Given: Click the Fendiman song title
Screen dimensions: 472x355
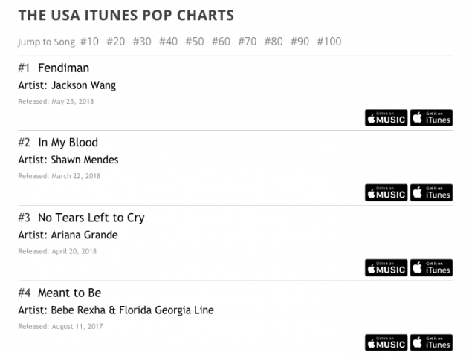Looking at the screenshot, I should [x=63, y=68].
